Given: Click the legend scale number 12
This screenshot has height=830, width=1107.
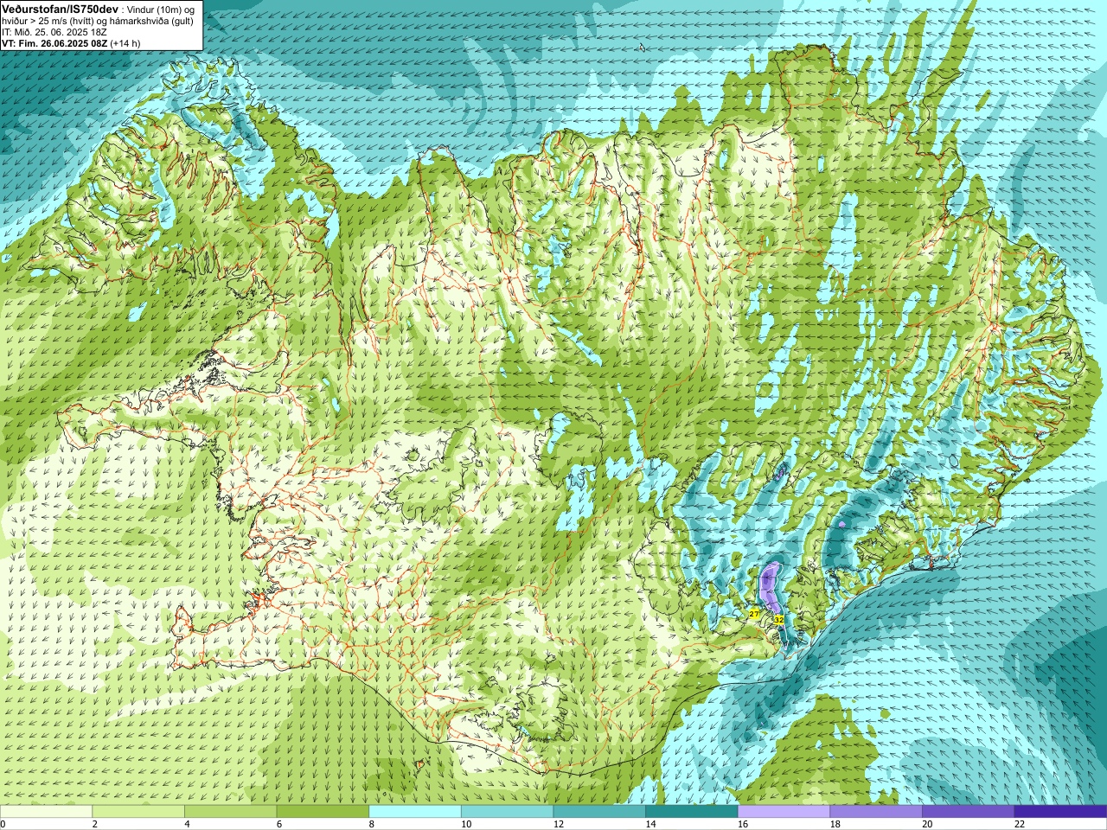Looking at the screenshot, I should [x=559, y=824].
